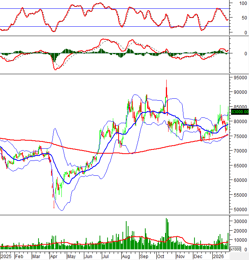
Task: Click the 30000 volume axis label
Action: [x=238, y=221]
